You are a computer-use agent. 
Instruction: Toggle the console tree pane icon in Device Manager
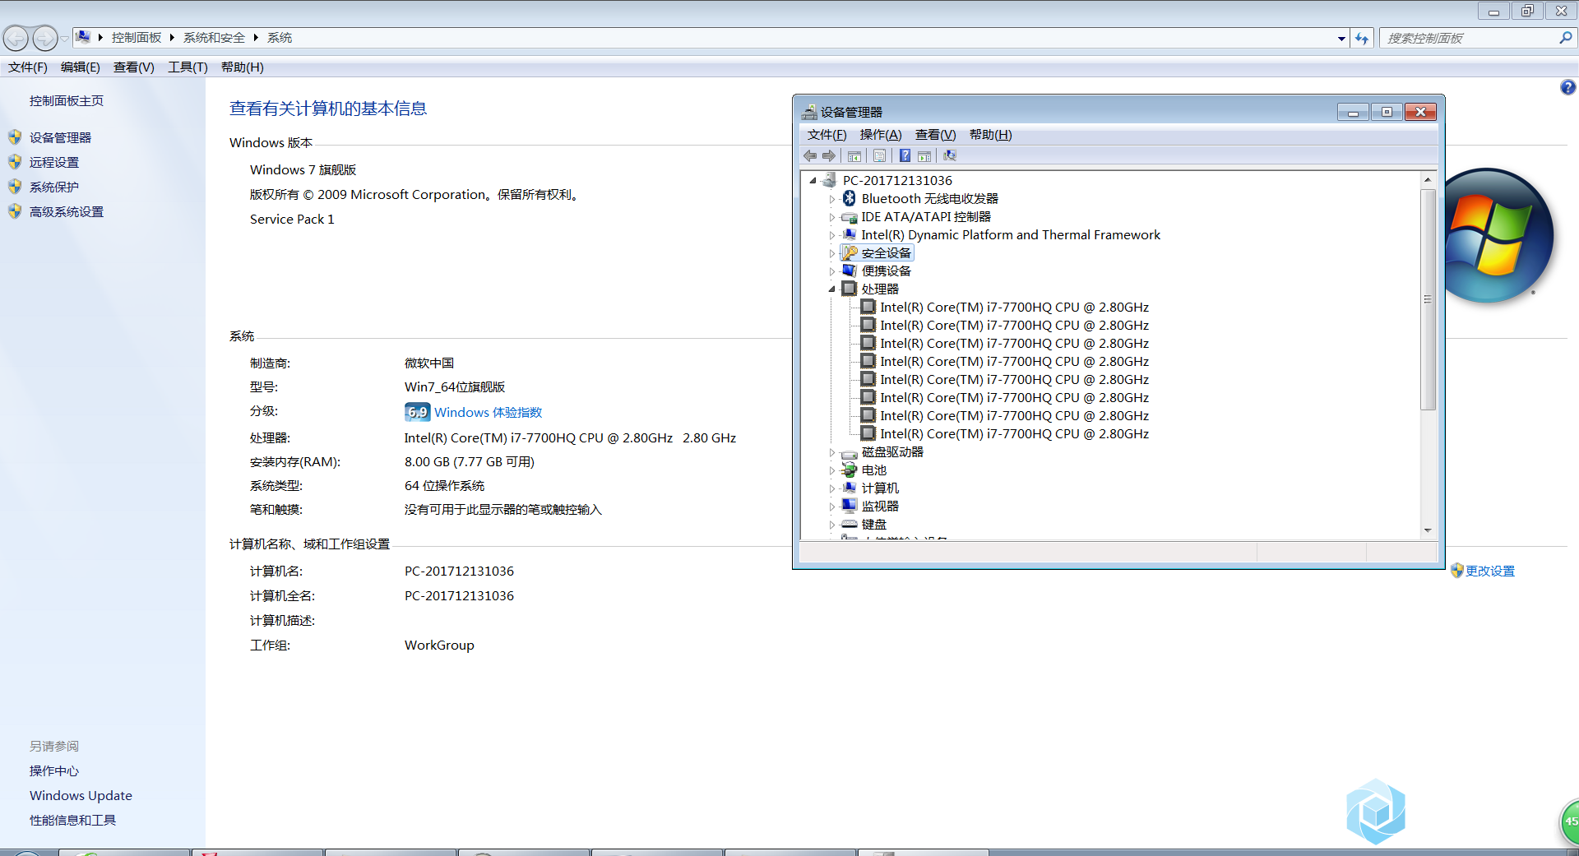tap(854, 155)
